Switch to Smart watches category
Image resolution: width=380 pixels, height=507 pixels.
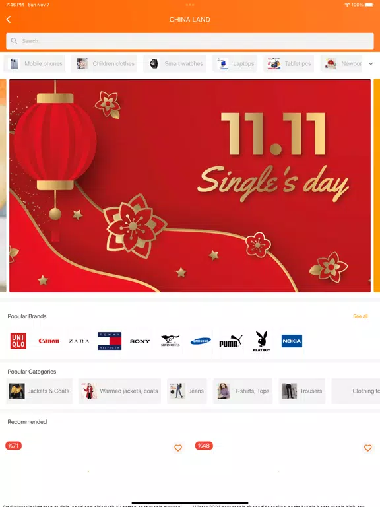[174, 63]
